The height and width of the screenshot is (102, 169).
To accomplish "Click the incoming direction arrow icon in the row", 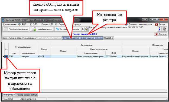I will point(6,57).
